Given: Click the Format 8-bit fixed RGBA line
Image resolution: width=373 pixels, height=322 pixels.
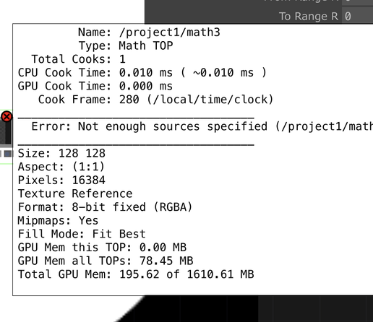Looking at the screenshot, I should [105, 207].
